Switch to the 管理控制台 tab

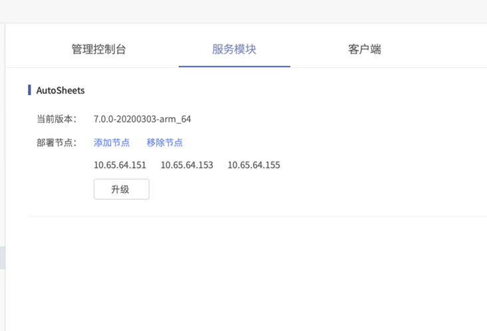[98, 49]
